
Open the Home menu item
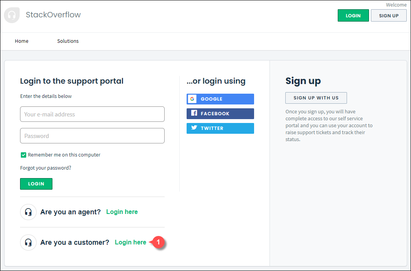(22, 41)
